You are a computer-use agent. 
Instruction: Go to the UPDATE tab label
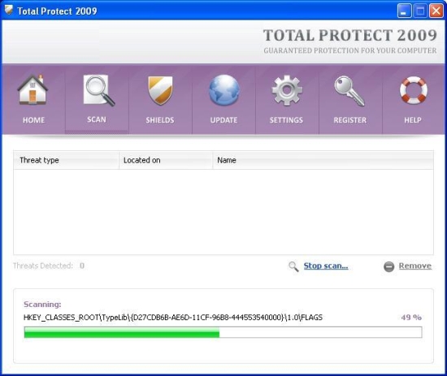[x=223, y=120]
